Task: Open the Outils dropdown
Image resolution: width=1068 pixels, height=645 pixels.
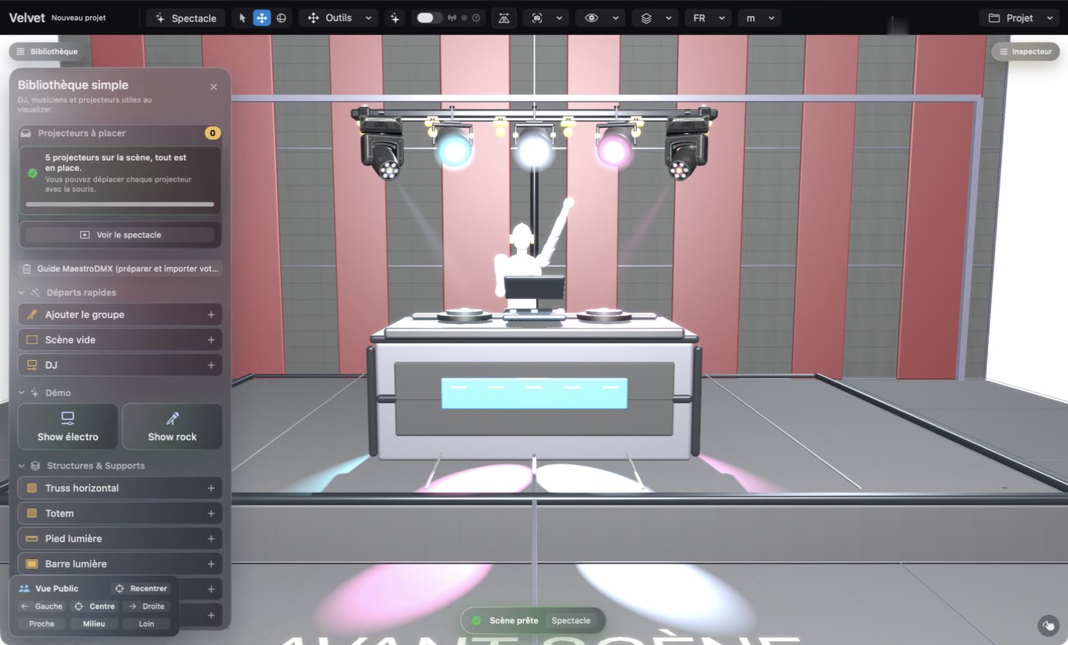Action: [x=339, y=18]
